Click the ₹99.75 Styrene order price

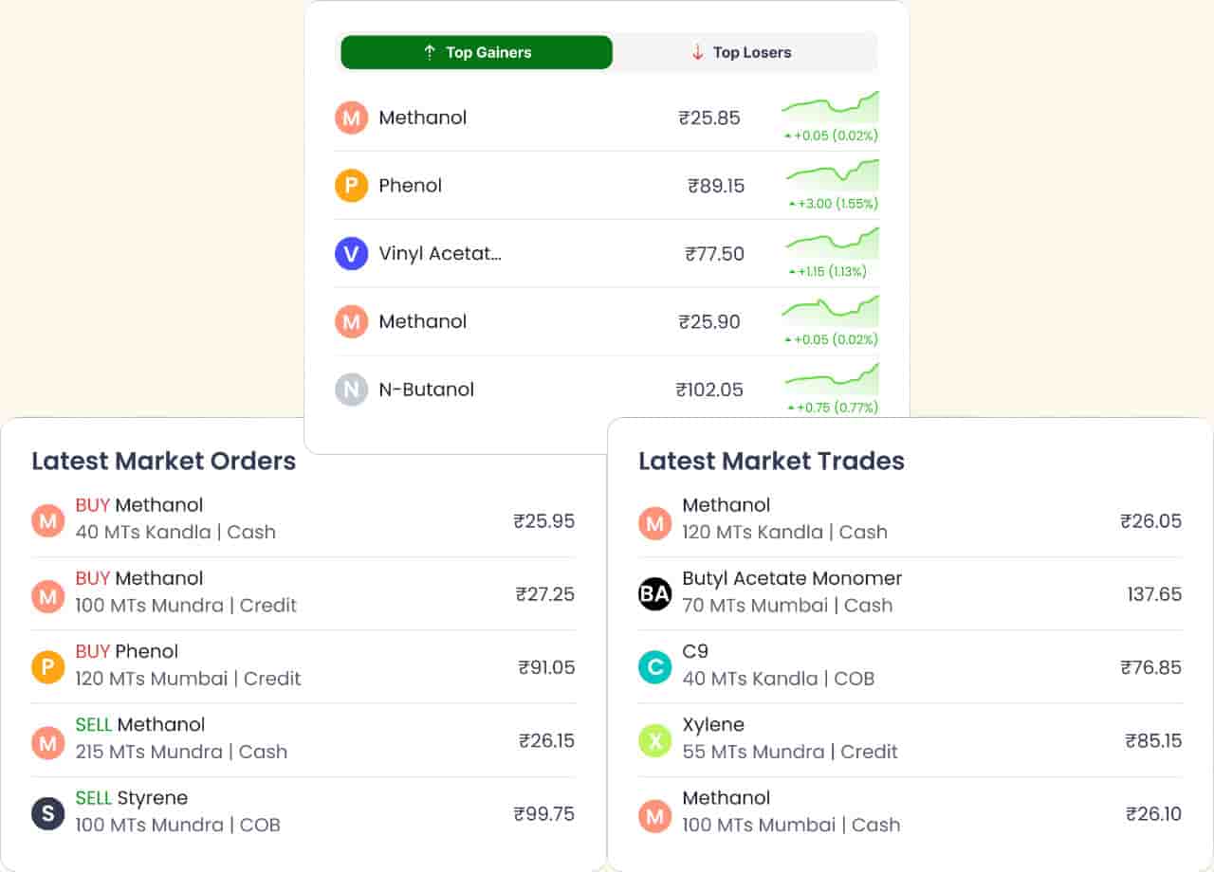pyautogui.click(x=544, y=813)
